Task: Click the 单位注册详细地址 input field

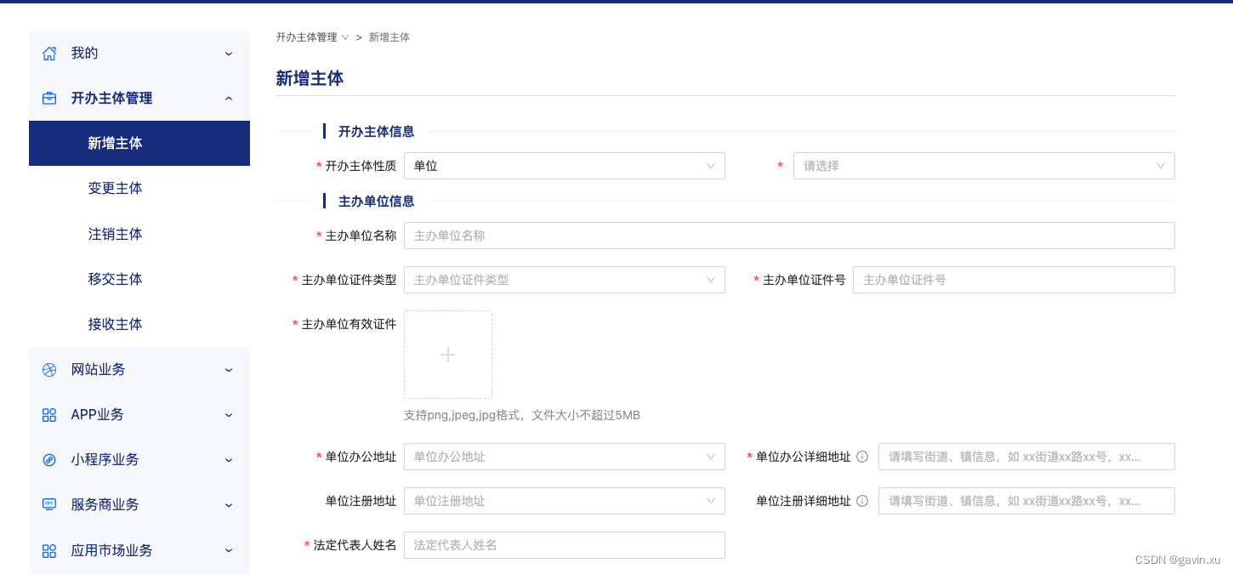Action: (x=1026, y=501)
